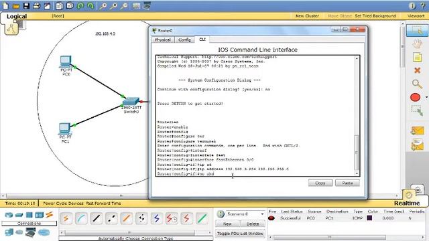Image resolution: width=429 pixels, height=241 pixels.
Task: Select Wireless Devices category icon
Action: tap(39, 215)
